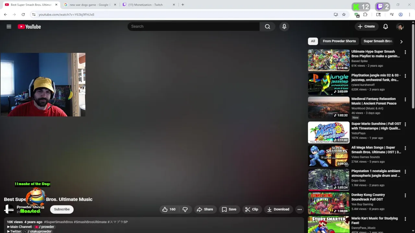
Task: Open the notifications bell
Action: coord(385,27)
